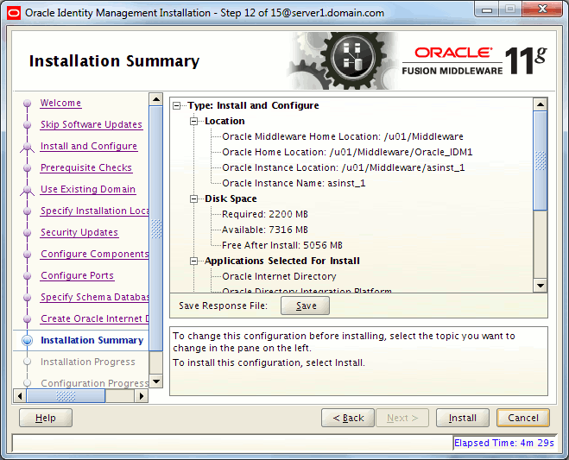Image resolution: width=569 pixels, height=460 pixels.
Task: Select the Oracle Instance Name: asinst_1 row
Action: tap(294, 184)
